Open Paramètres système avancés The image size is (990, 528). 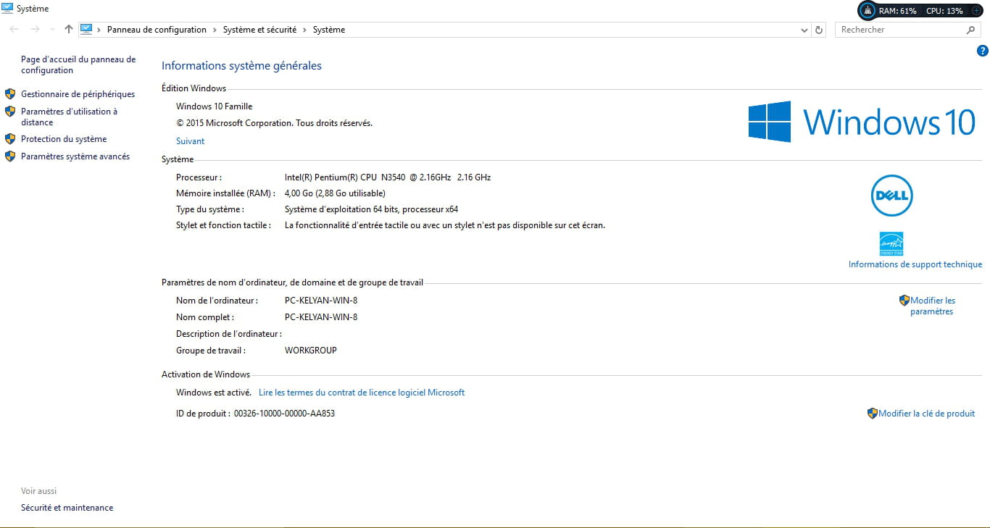point(75,156)
